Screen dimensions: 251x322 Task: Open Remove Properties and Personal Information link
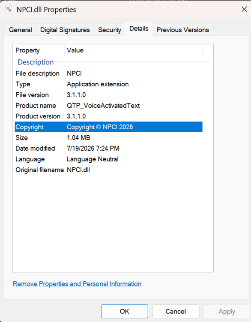coord(77,284)
